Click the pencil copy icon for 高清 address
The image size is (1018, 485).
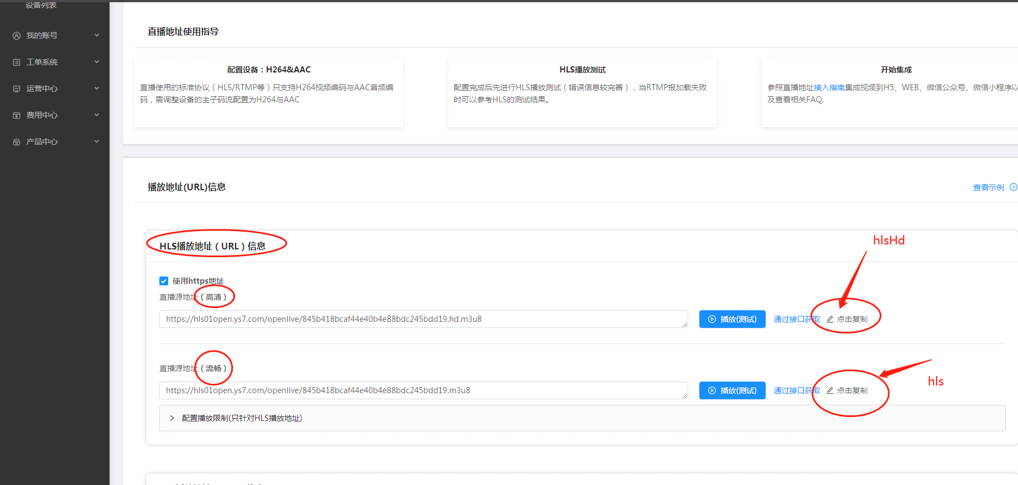click(830, 319)
